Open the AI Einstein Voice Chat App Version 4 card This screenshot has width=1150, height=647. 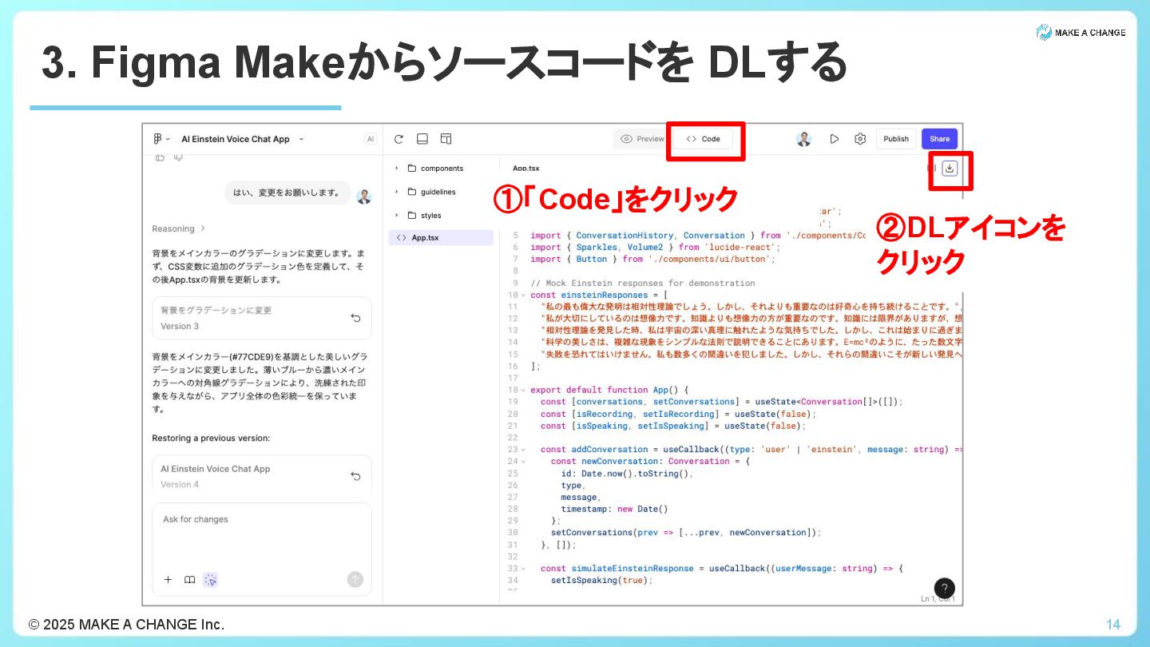(262, 476)
